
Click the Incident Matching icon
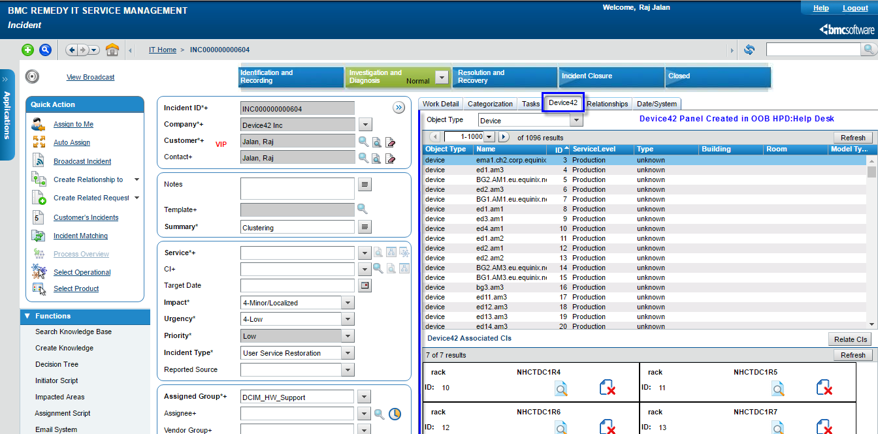click(x=39, y=236)
